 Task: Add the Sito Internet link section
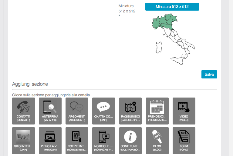click(23, 141)
